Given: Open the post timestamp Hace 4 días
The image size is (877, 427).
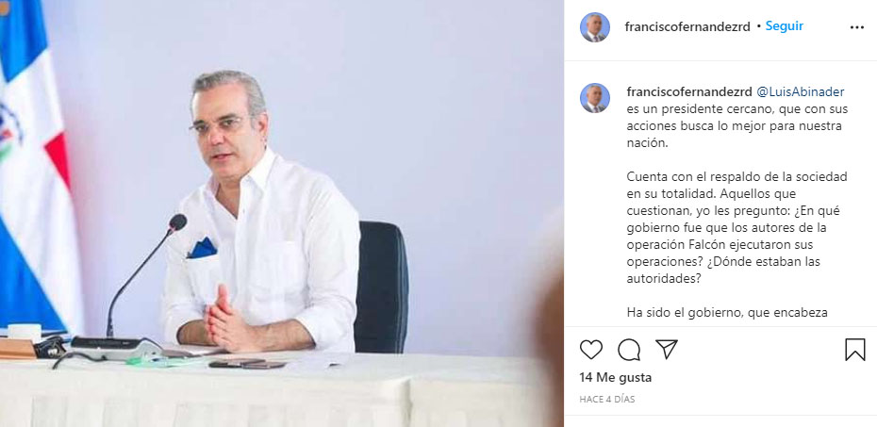Looking at the screenshot, I should pyautogui.click(x=607, y=400).
